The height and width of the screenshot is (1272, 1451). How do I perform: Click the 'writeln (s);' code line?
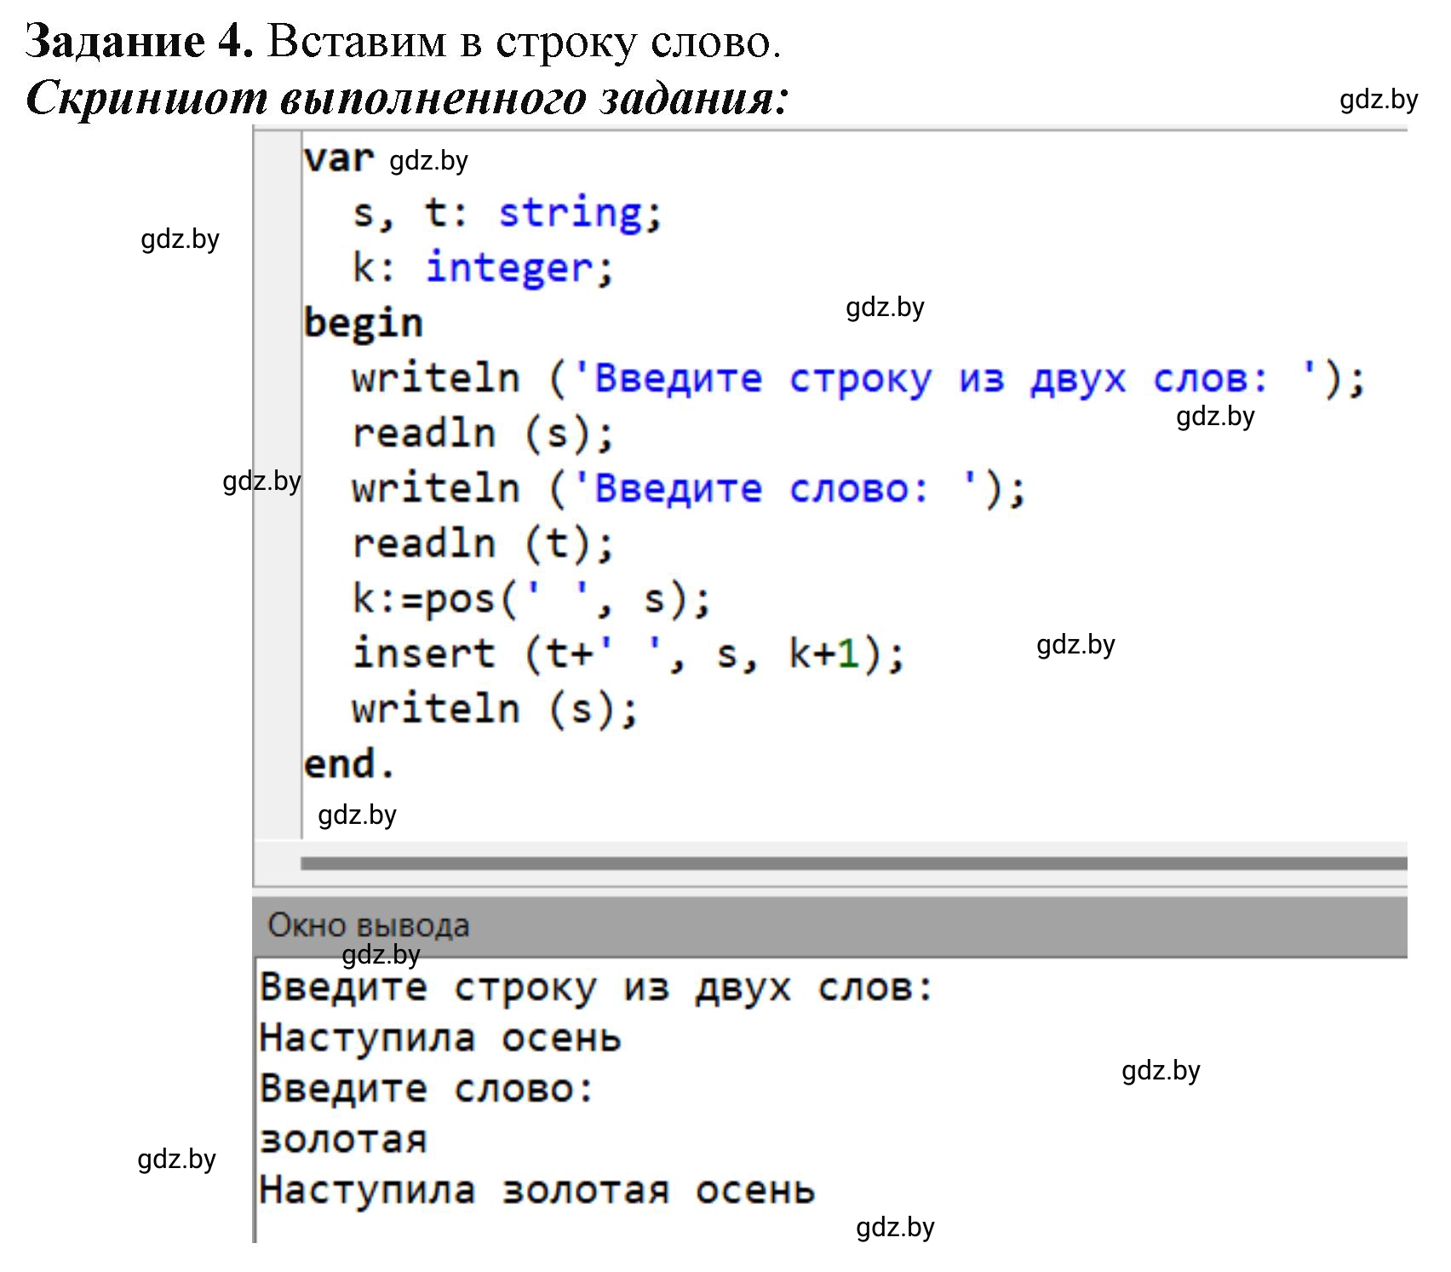[x=495, y=710]
